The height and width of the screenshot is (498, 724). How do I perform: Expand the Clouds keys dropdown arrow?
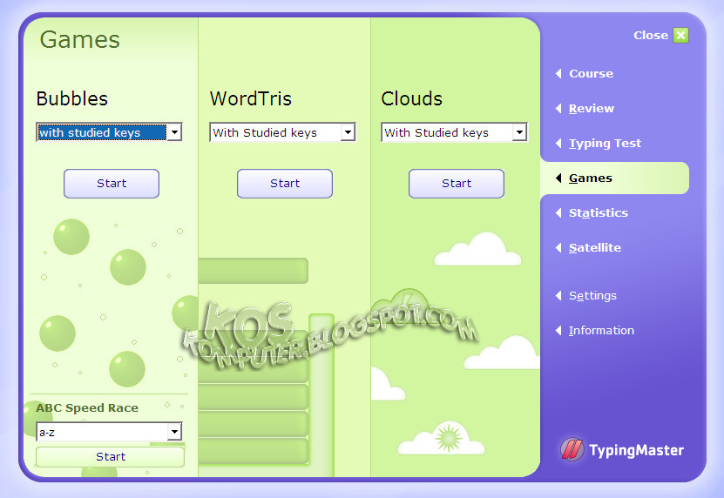[x=519, y=132]
